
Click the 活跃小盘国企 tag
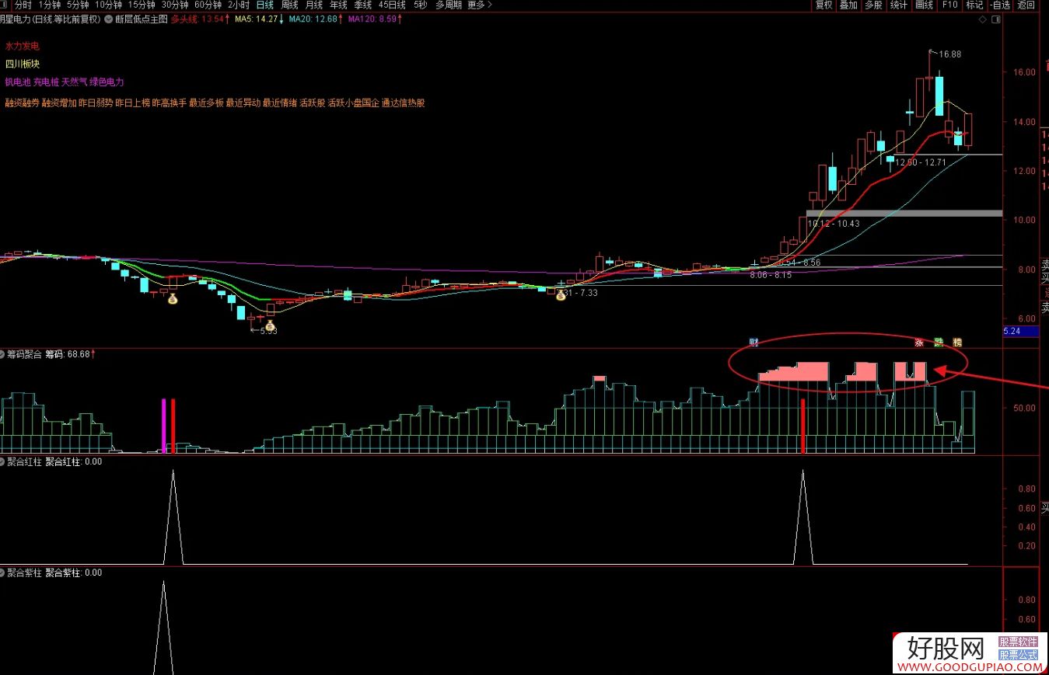(x=353, y=103)
